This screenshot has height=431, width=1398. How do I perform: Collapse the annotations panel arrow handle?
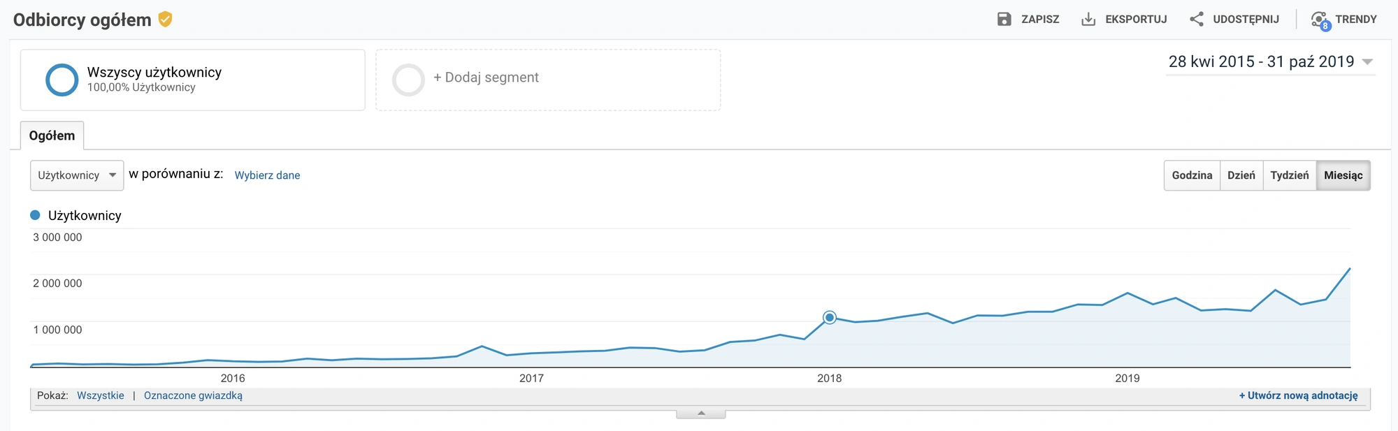[701, 414]
